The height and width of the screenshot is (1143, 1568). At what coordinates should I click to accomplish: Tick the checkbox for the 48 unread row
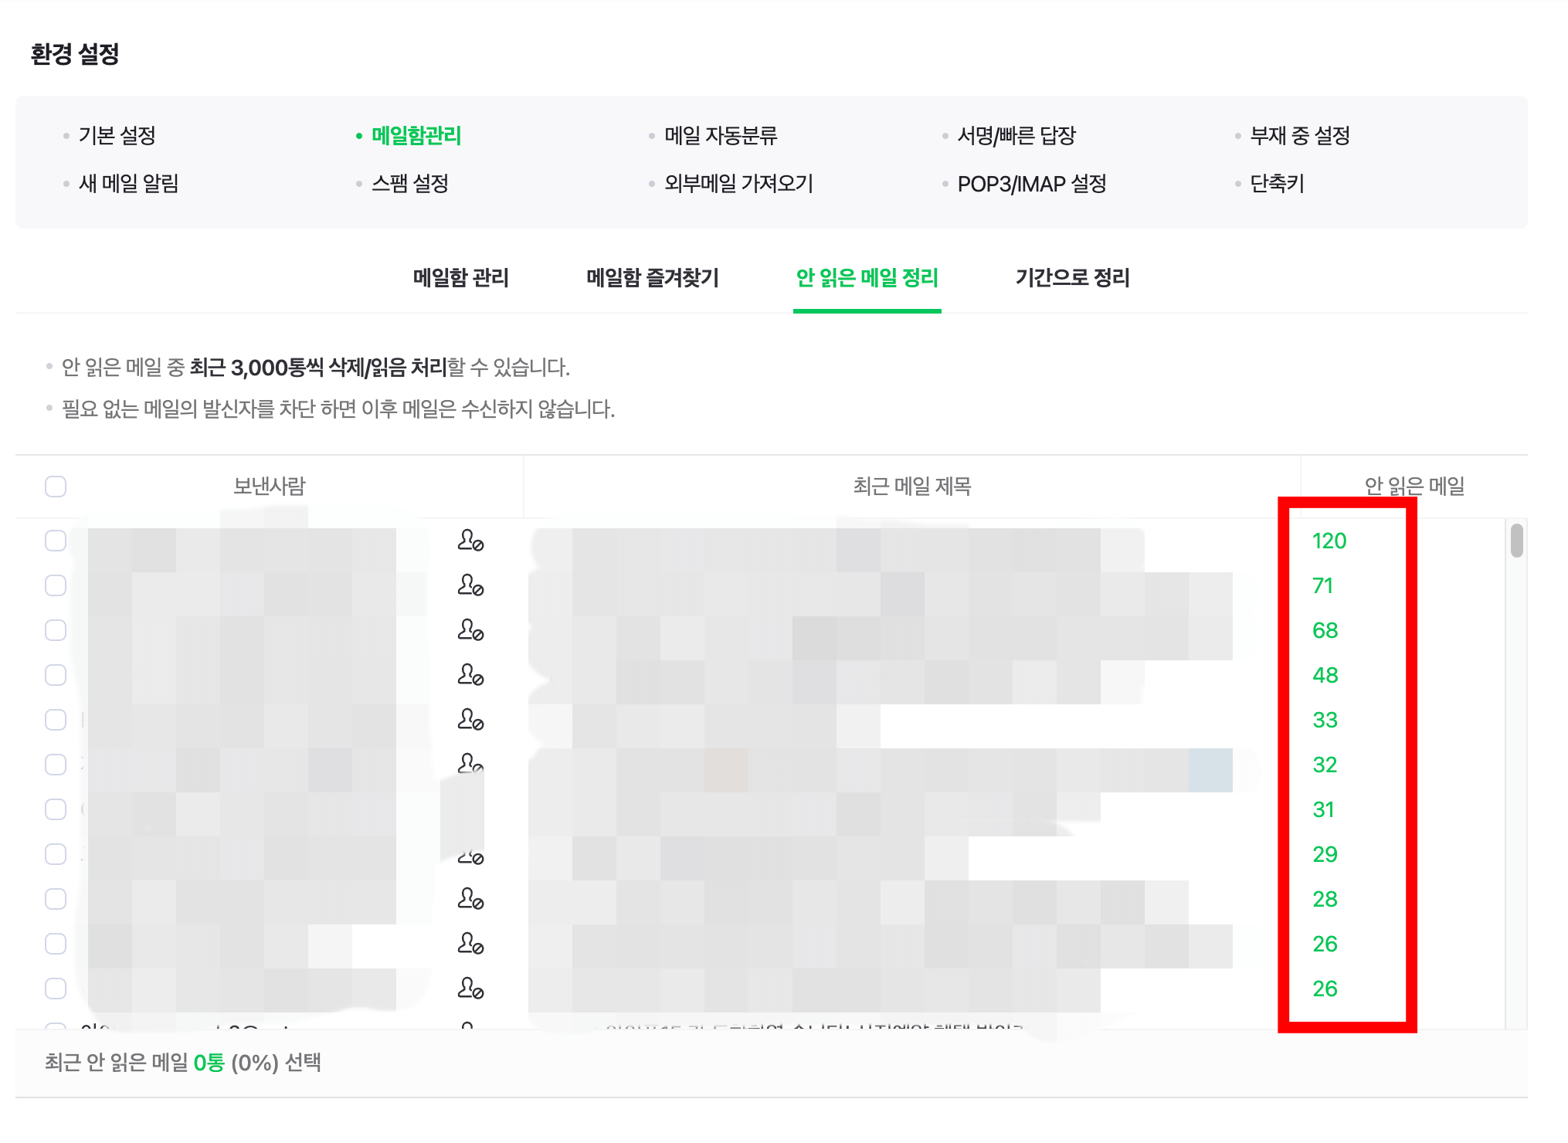click(x=56, y=675)
